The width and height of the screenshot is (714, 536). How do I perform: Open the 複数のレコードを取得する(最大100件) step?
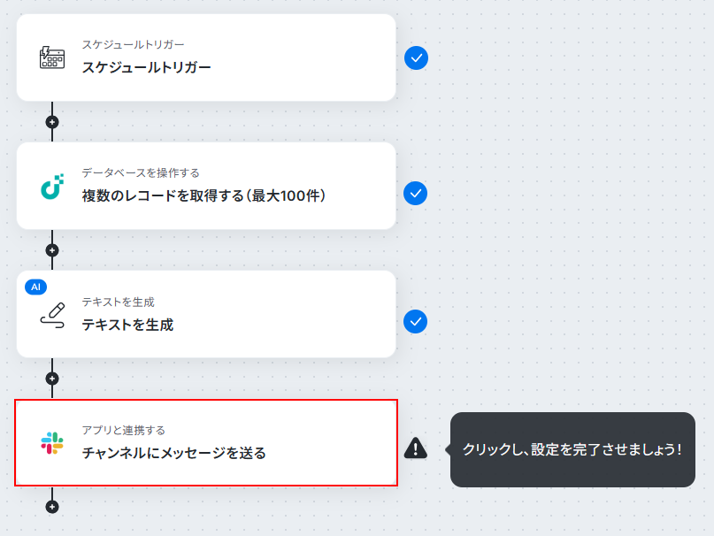(206, 186)
